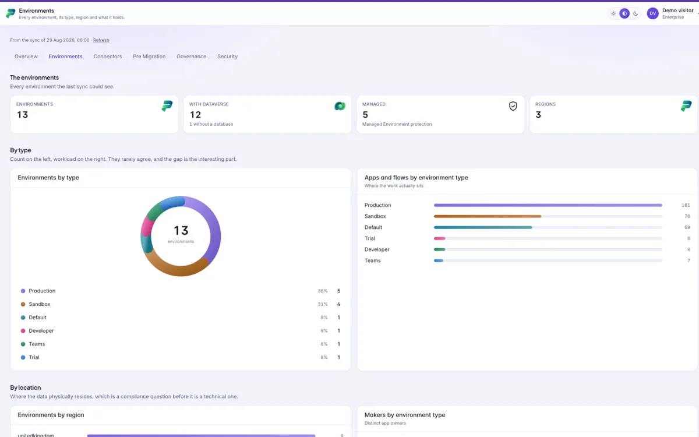Click Makers by environment type title

pyautogui.click(x=405, y=415)
